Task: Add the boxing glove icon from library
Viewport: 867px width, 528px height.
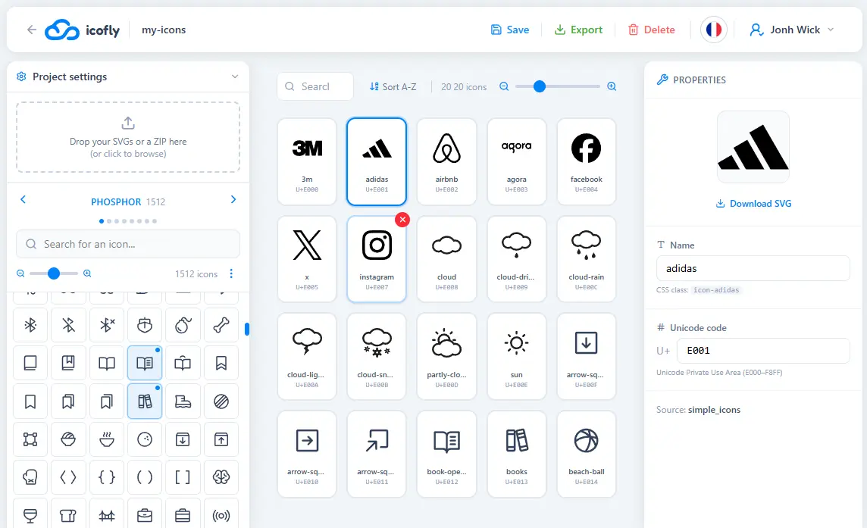Action: (30, 477)
